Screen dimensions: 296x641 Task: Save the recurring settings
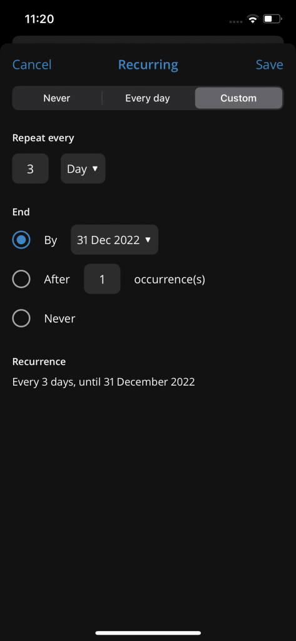point(270,64)
